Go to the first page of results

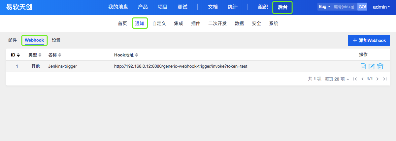355,79
